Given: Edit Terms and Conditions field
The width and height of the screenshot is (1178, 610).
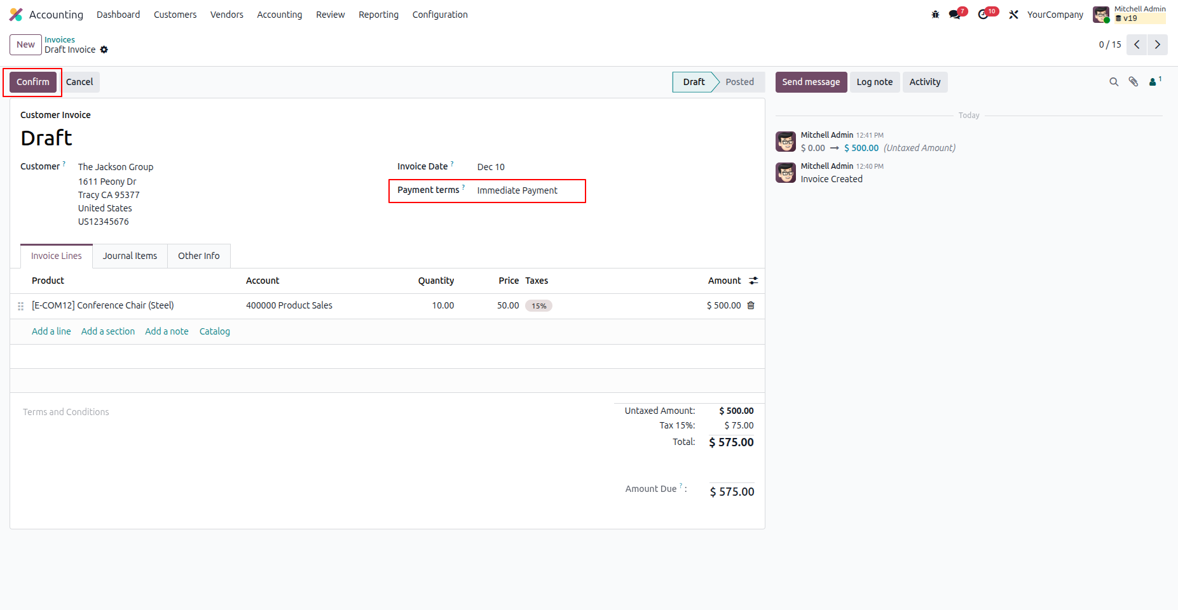Looking at the screenshot, I should coord(66,412).
